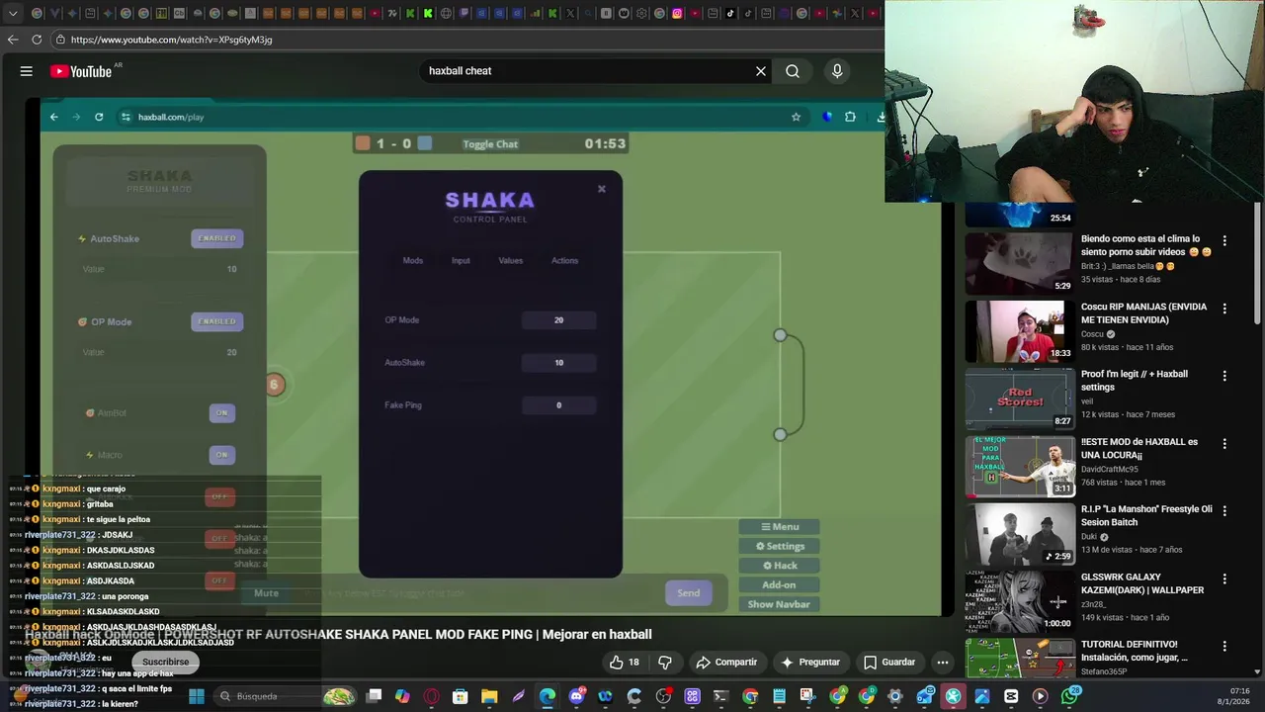The width and height of the screenshot is (1265, 712).
Task: Open options for 'Coscu RIP MANIJAS' video
Action: pos(1224,309)
